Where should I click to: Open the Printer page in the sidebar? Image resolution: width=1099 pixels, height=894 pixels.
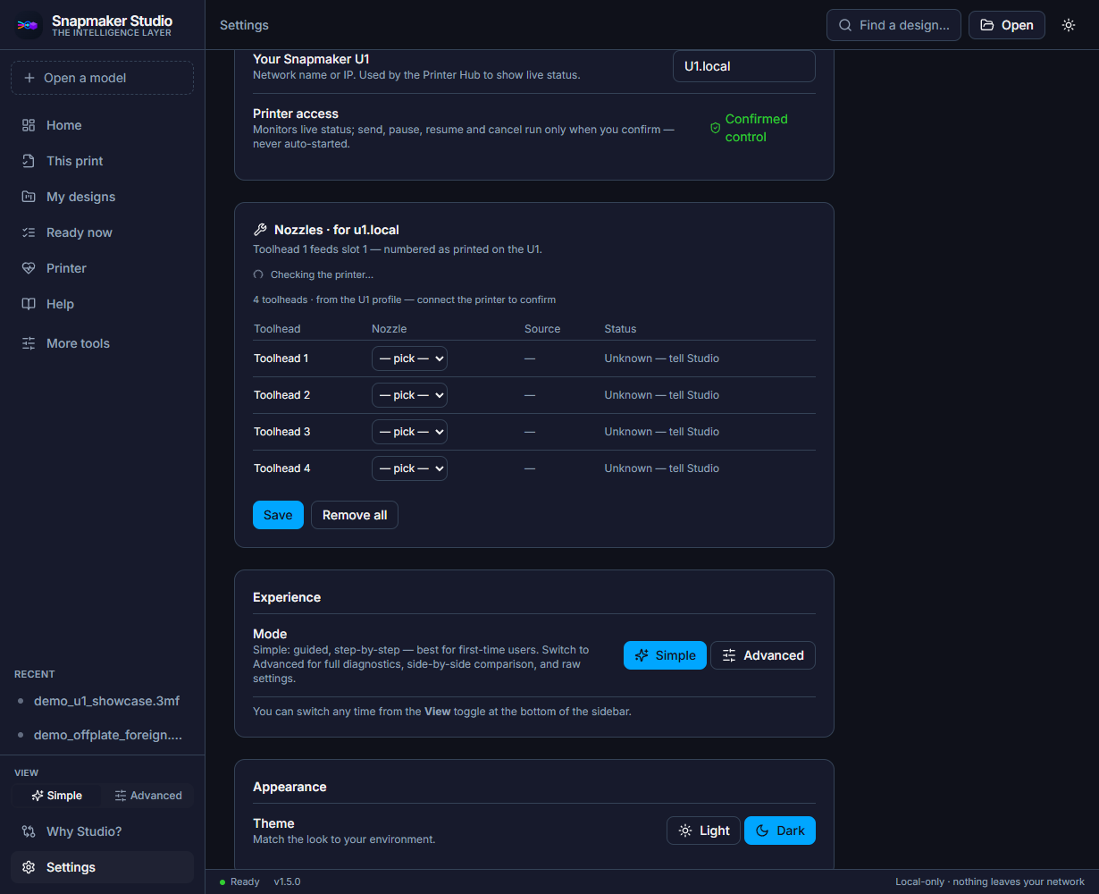pos(102,268)
